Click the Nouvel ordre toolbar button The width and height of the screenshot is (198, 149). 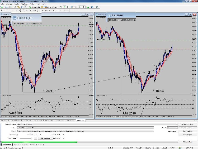pos(34,7)
